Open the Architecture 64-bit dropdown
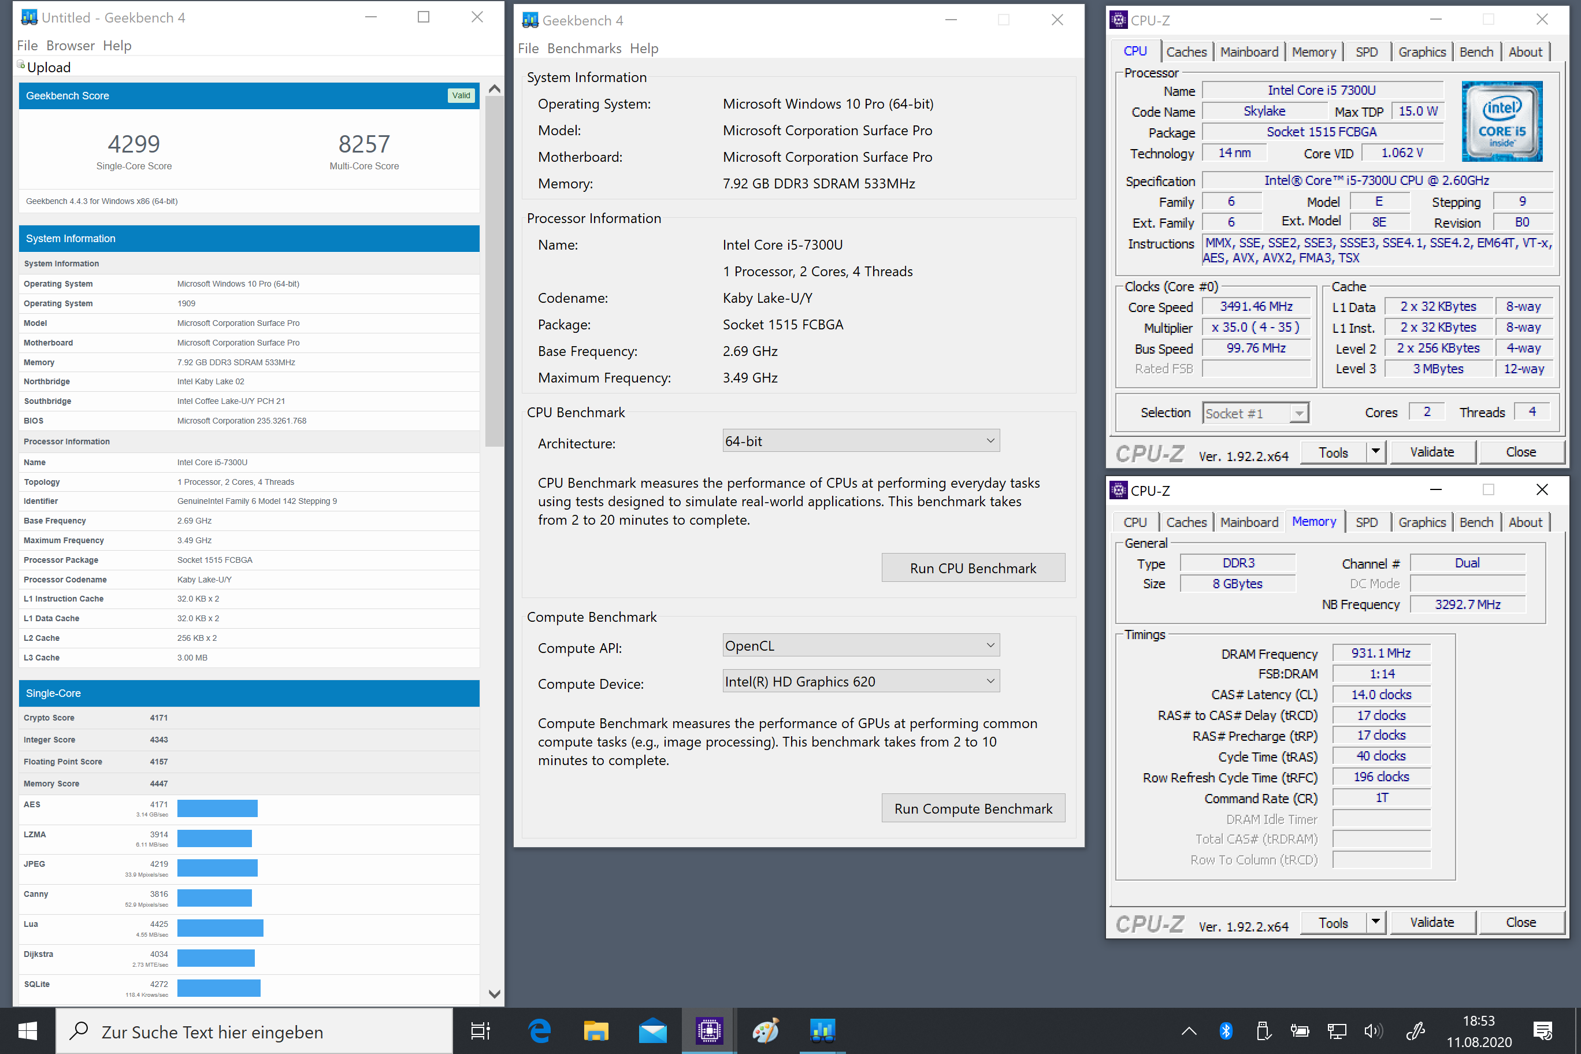Viewport: 1581px width, 1054px height. click(860, 441)
